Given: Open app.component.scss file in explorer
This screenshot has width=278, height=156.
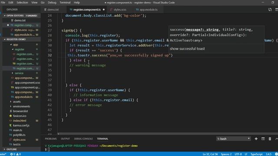Looking at the screenshot, I should click(27, 83).
